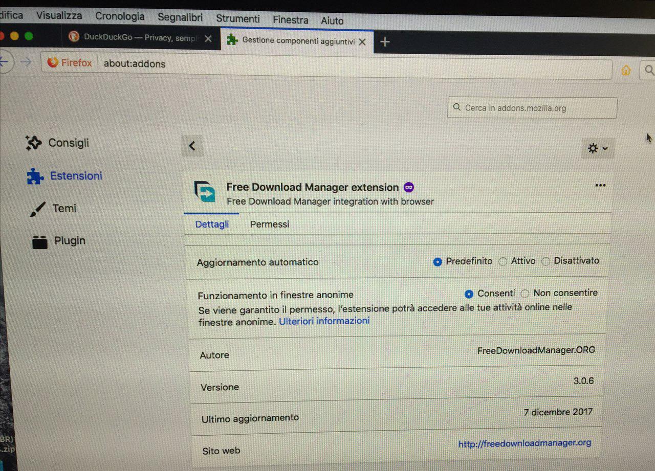Open the Strumenti menu

pos(238,18)
